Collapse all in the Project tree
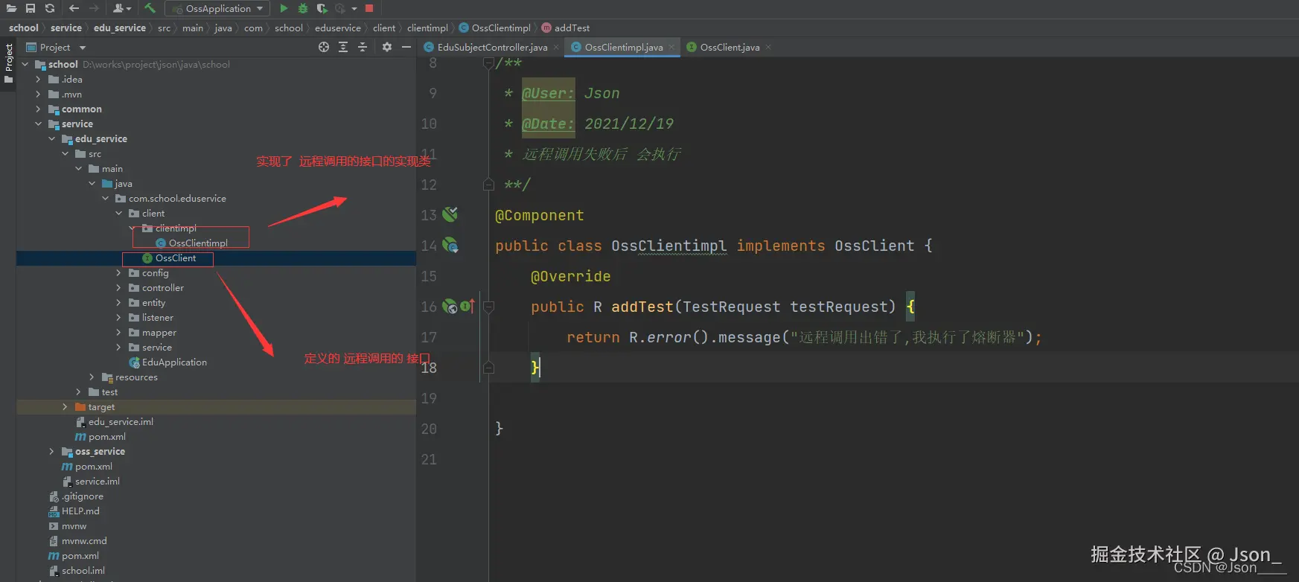Viewport: 1299px width, 582px height. (363, 47)
